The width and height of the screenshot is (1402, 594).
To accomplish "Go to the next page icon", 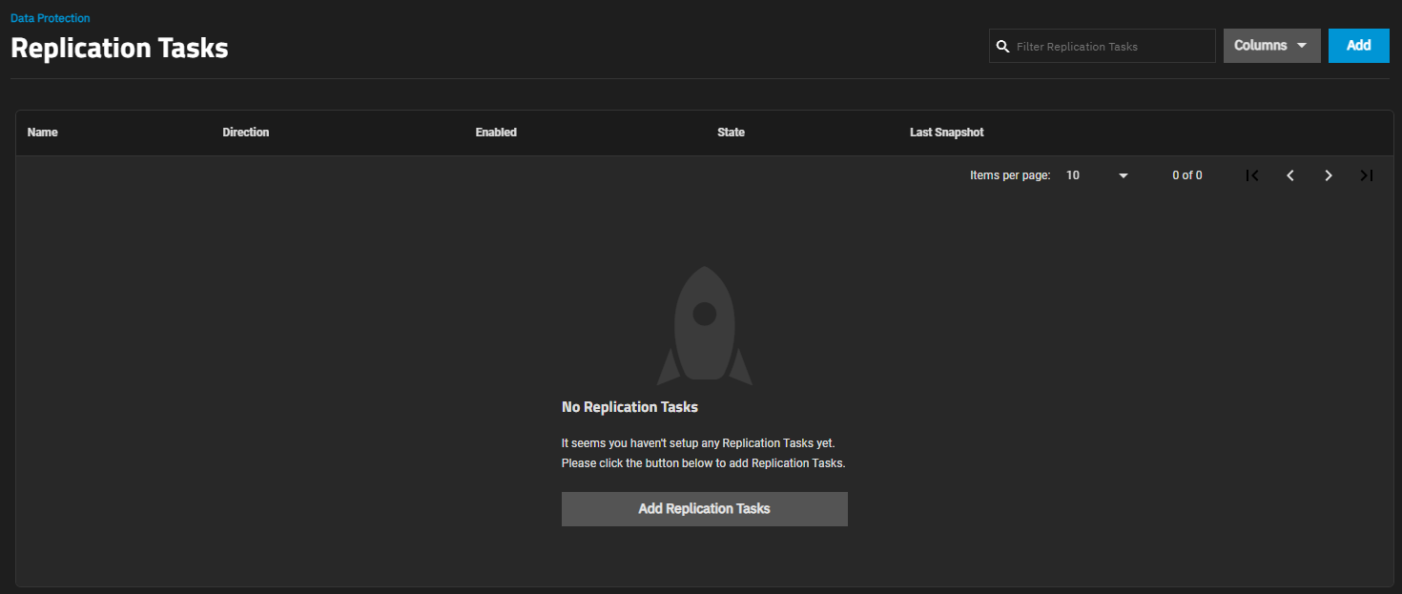I will 1329,175.
